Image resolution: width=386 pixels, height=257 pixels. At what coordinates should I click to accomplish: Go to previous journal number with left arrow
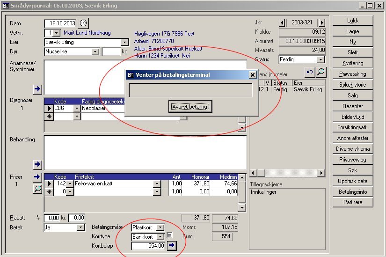(x=282, y=22)
